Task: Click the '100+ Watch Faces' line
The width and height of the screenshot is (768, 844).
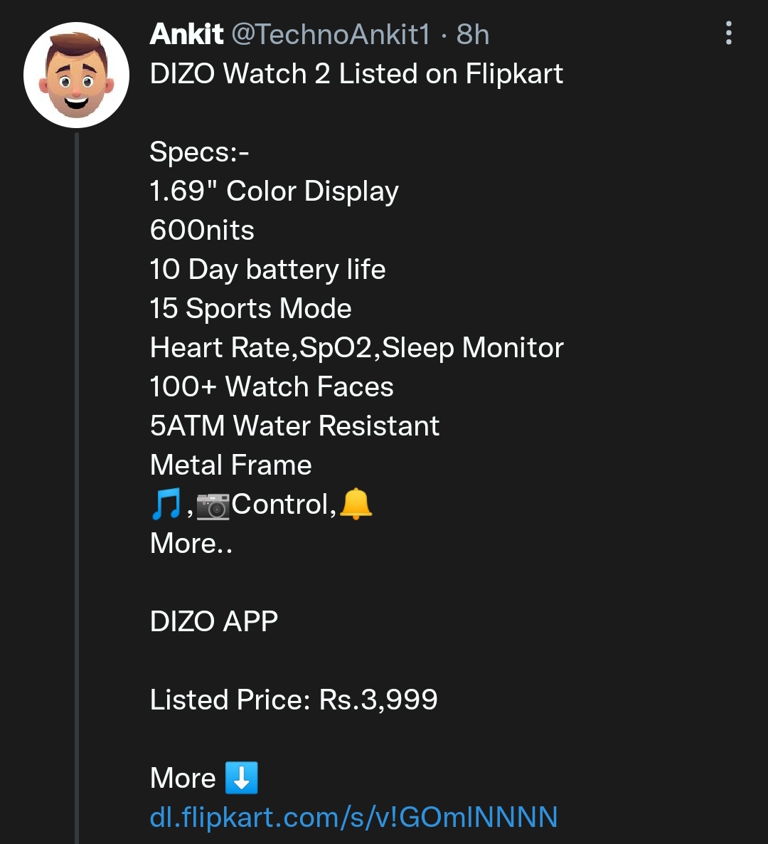Action: pyautogui.click(x=272, y=387)
